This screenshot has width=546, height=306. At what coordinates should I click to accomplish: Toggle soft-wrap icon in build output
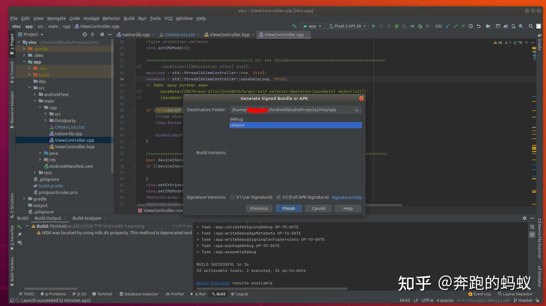(x=532, y=227)
